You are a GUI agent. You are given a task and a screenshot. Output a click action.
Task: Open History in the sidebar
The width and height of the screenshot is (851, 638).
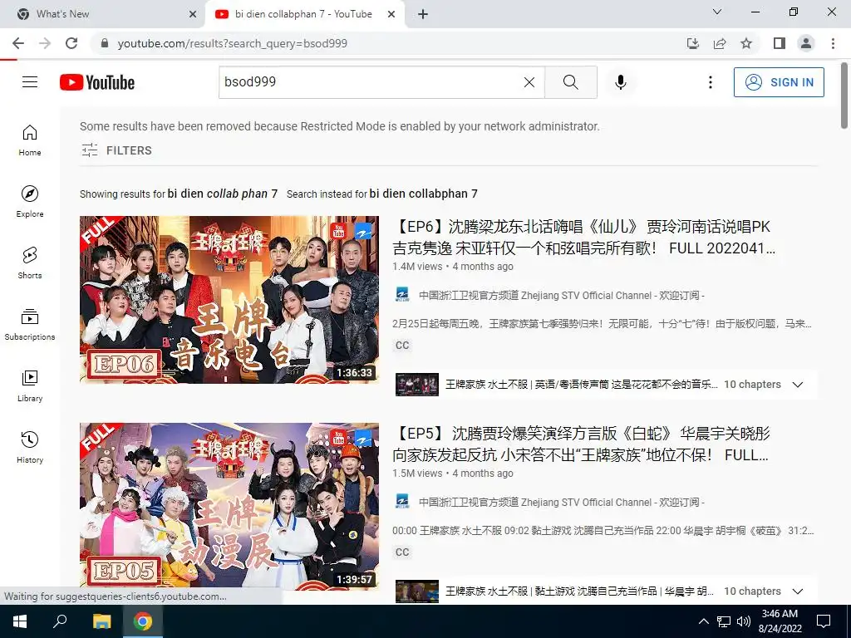30,447
